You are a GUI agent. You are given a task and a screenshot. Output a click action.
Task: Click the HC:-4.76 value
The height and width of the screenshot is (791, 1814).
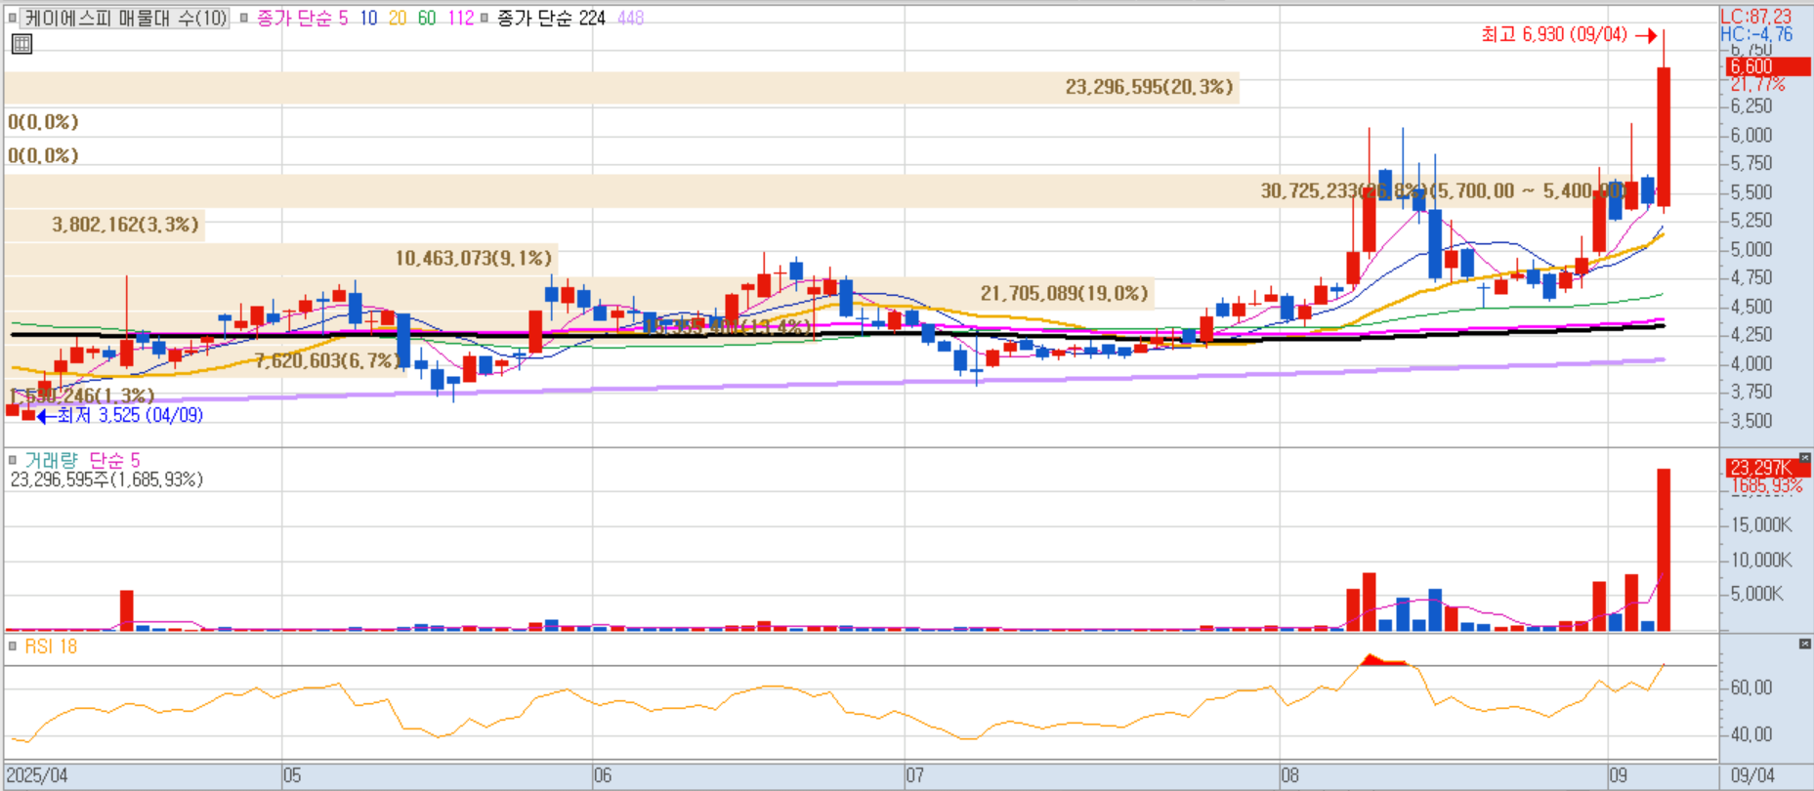pyautogui.click(x=1756, y=34)
